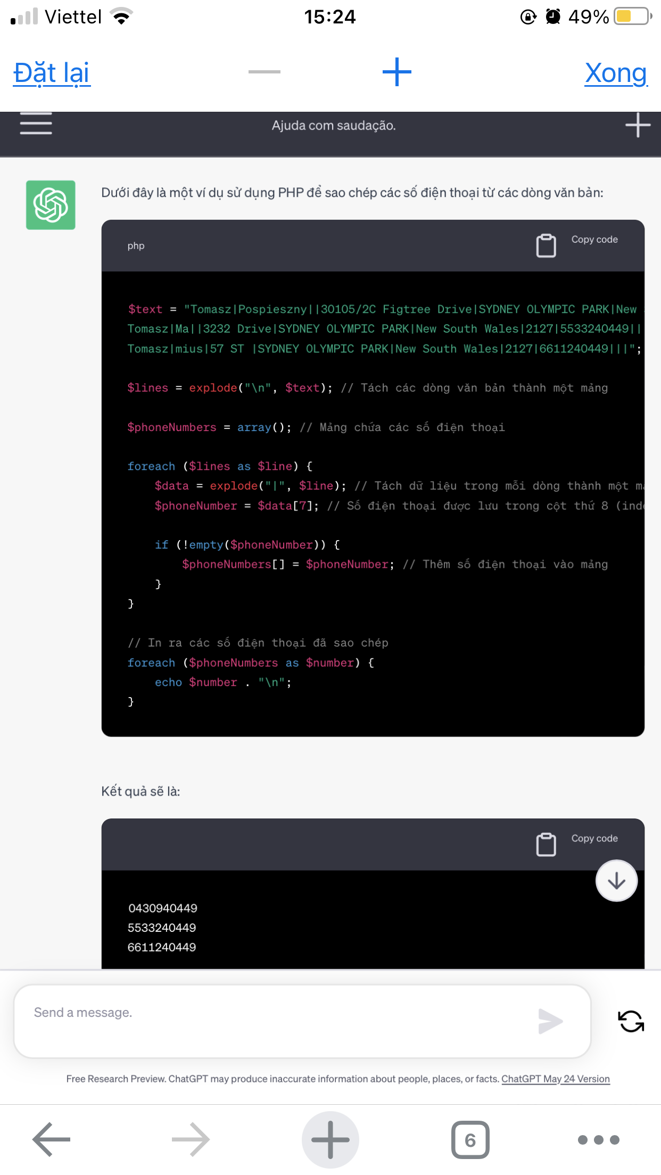The height and width of the screenshot is (1175, 661).
Task: Tap the Xong done link
Action: [616, 73]
